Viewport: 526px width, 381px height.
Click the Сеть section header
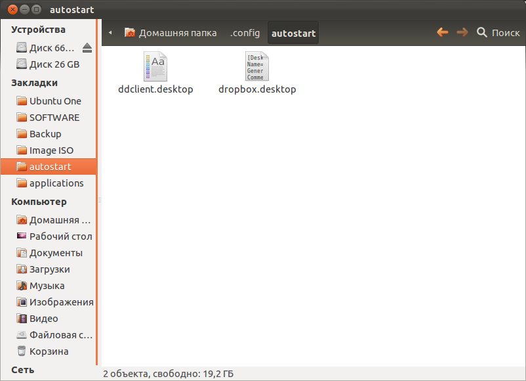(x=23, y=370)
